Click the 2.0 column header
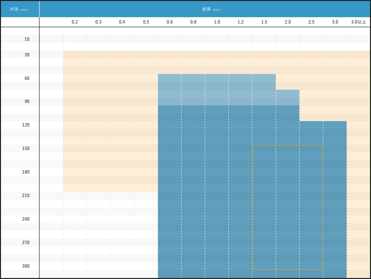 click(x=288, y=22)
